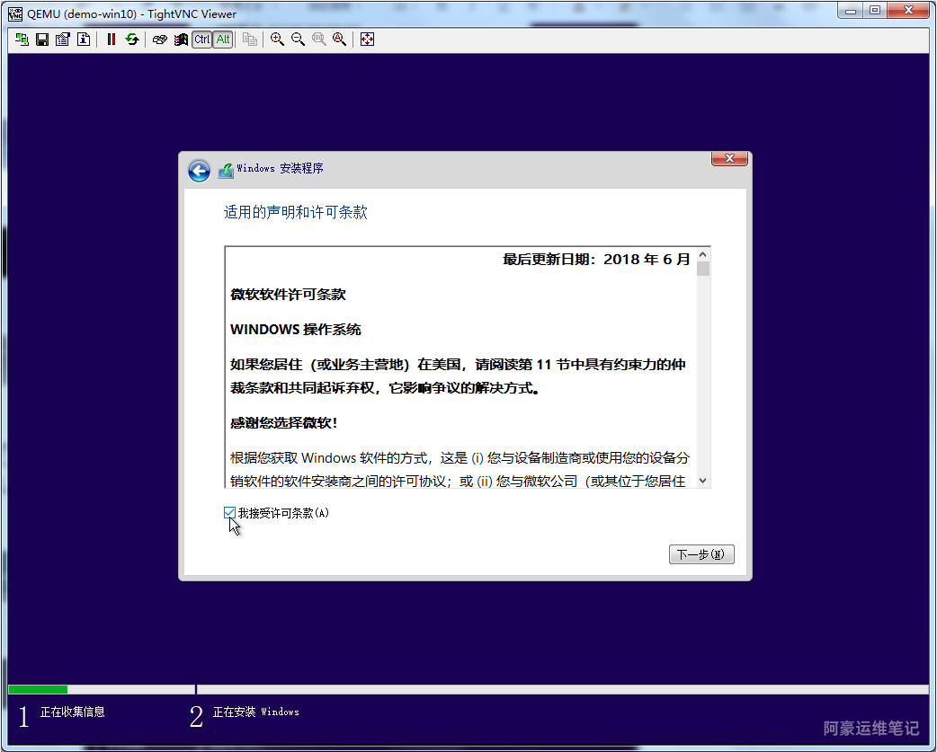Click step label 正在安装 Windows
The width and height of the screenshot is (937, 752).
point(255,712)
